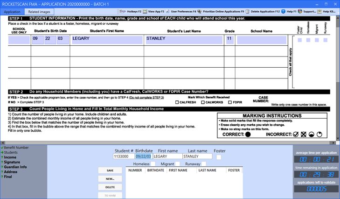Click the birth day 22 field

[x=50, y=40]
